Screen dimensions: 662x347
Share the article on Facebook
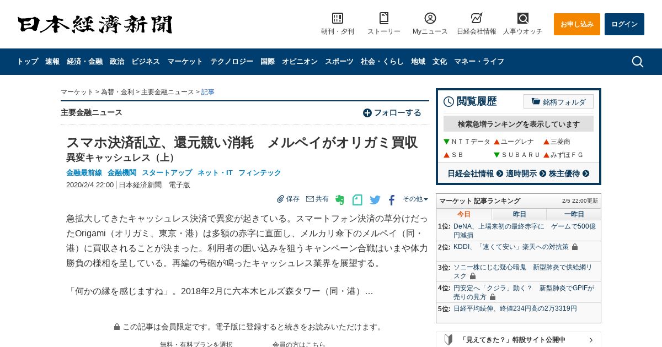pyautogui.click(x=392, y=200)
